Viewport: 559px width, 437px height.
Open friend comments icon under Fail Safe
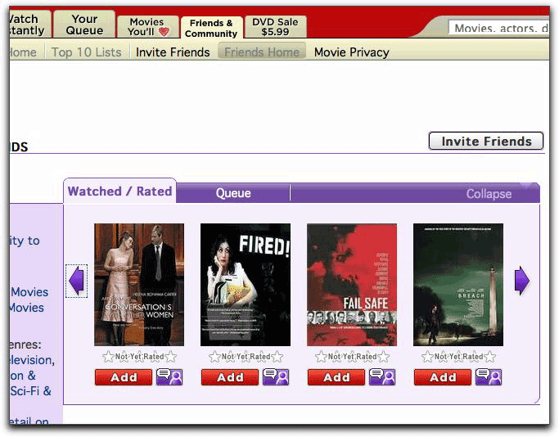pos(382,376)
